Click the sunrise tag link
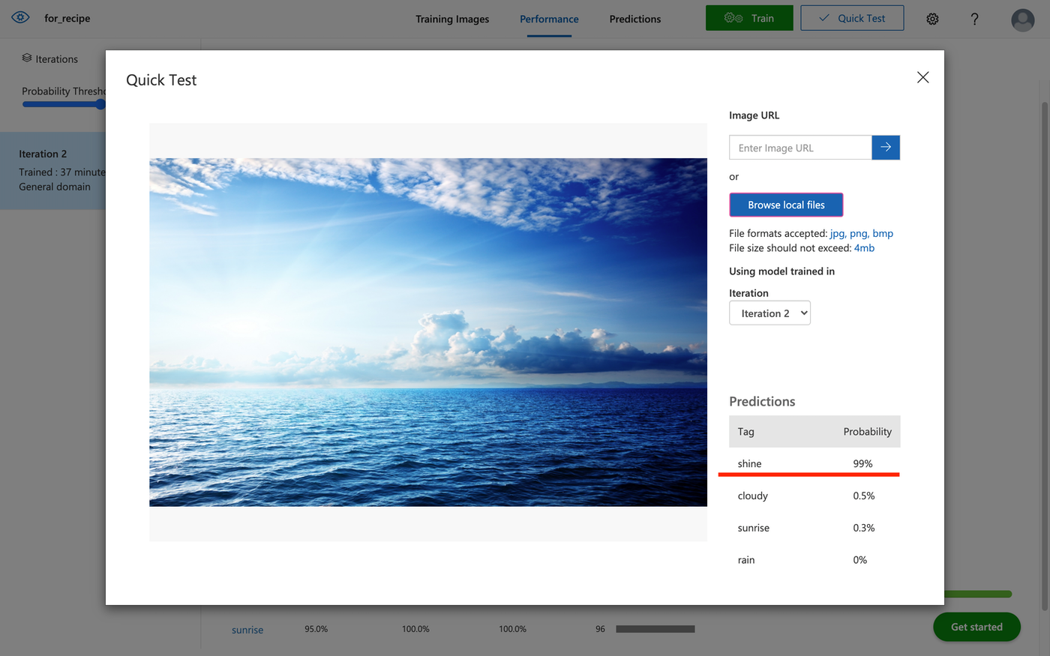 tap(247, 630)
